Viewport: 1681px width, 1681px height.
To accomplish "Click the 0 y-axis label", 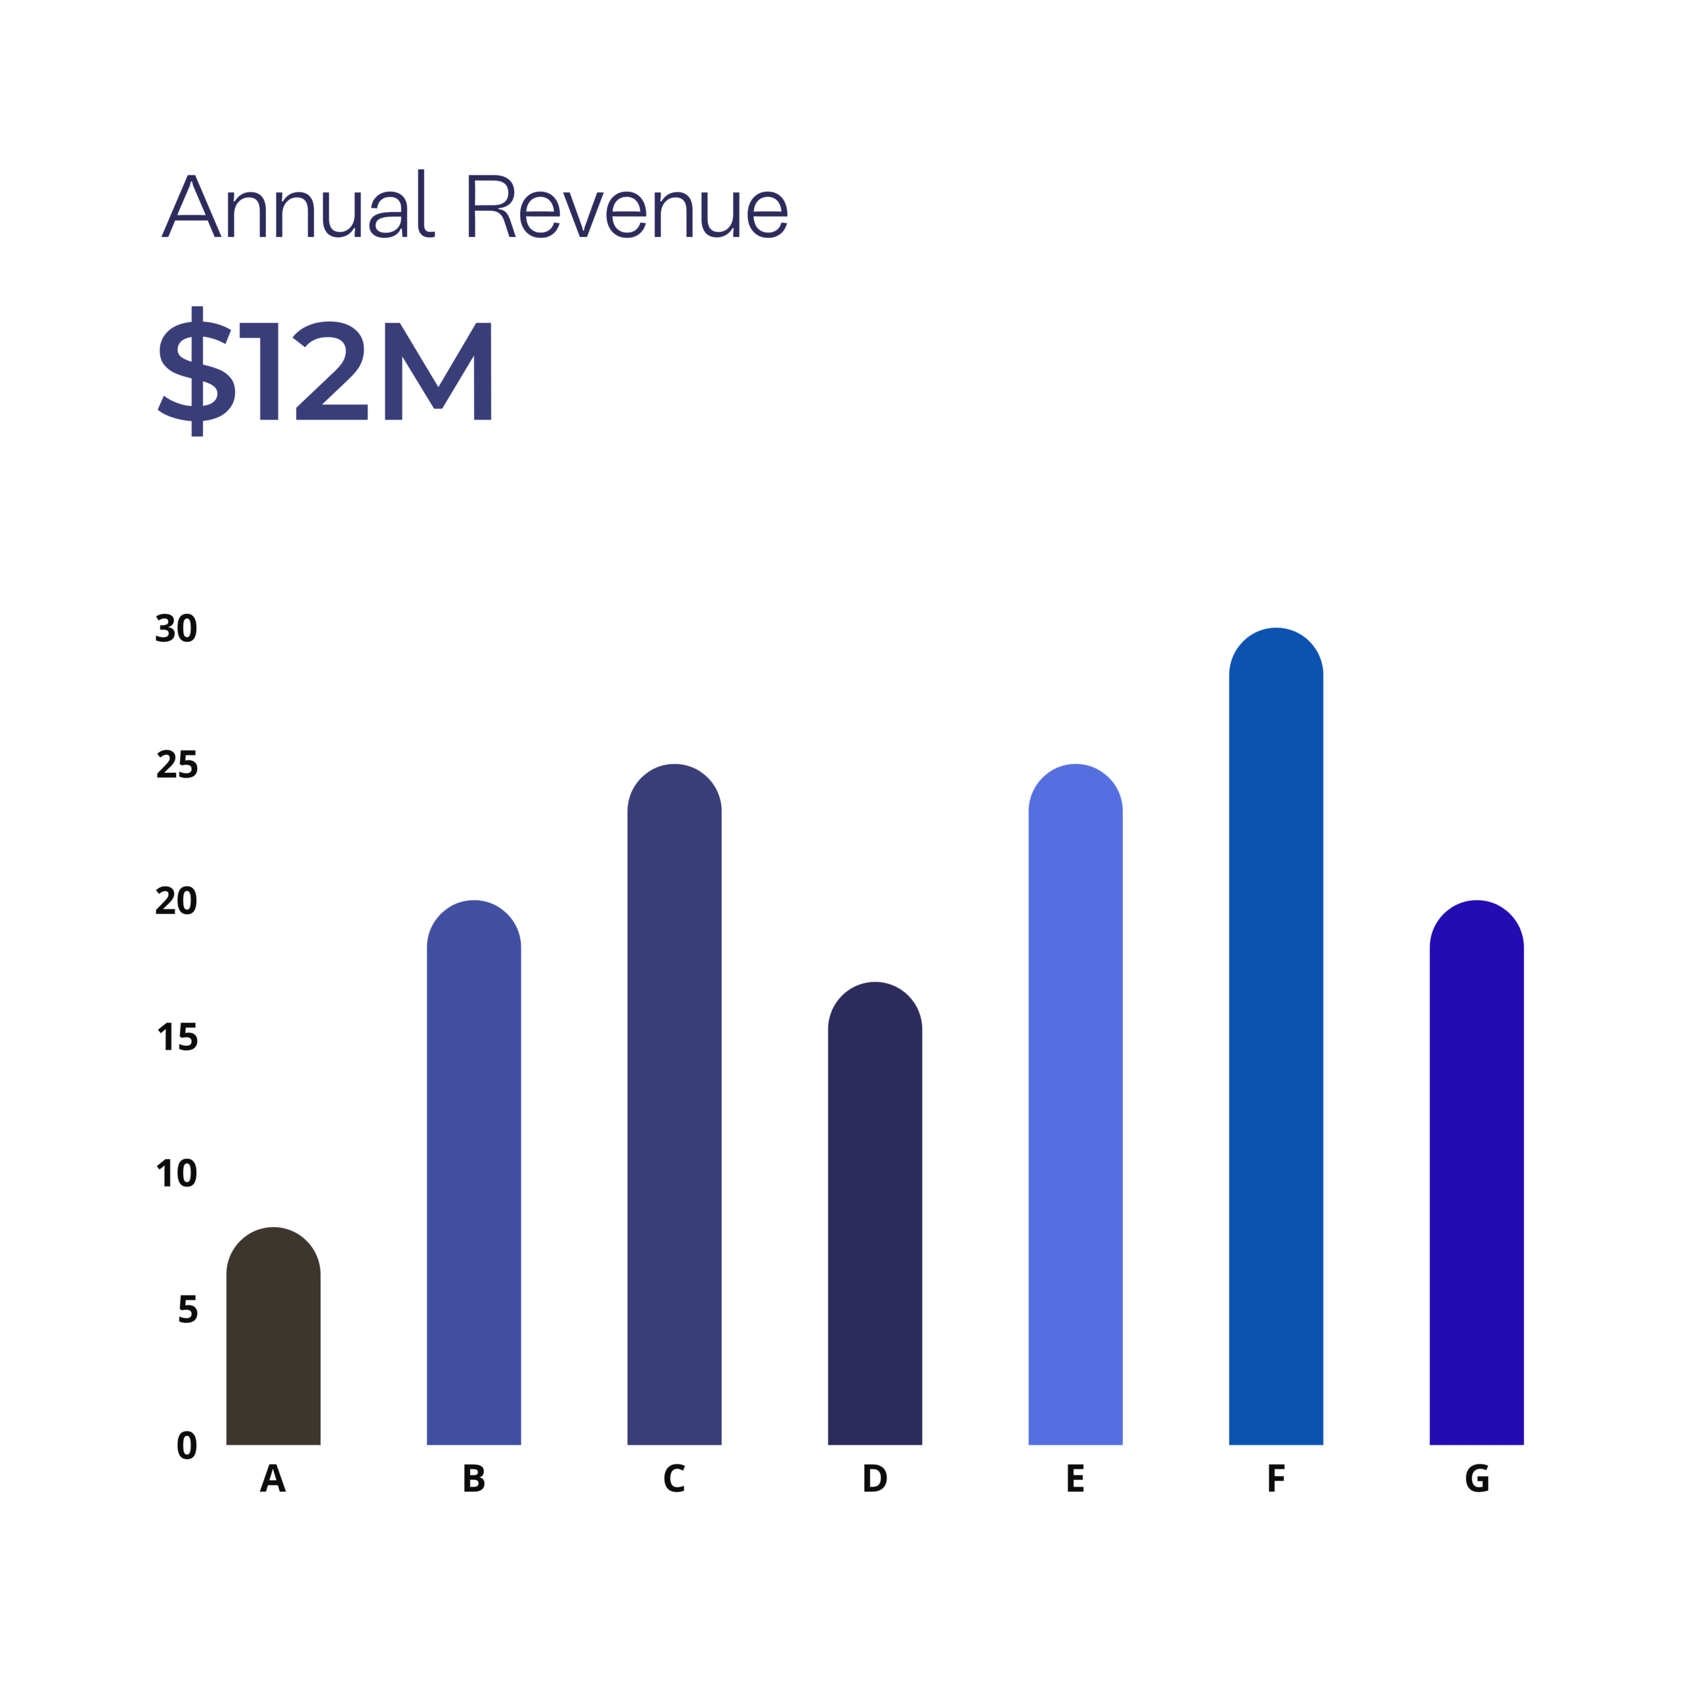I will (186, 1446).
